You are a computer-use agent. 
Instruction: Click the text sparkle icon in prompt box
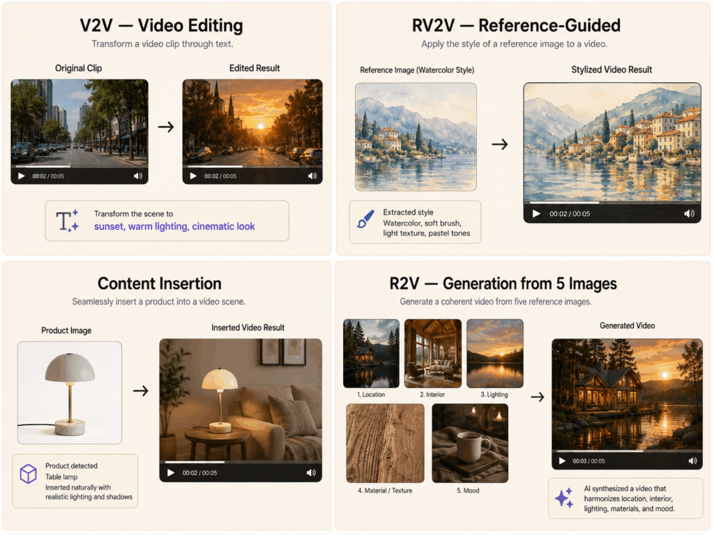click(68, 221)
